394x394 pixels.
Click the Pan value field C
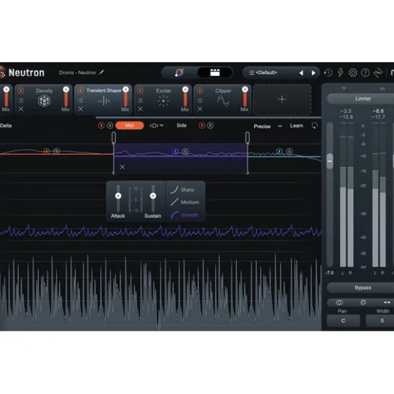(x=343, y=321)
